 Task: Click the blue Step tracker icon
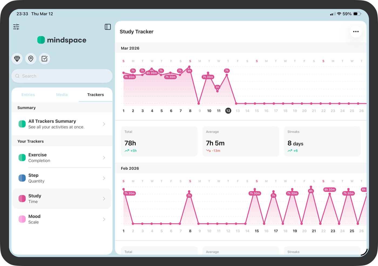(22, 178)
